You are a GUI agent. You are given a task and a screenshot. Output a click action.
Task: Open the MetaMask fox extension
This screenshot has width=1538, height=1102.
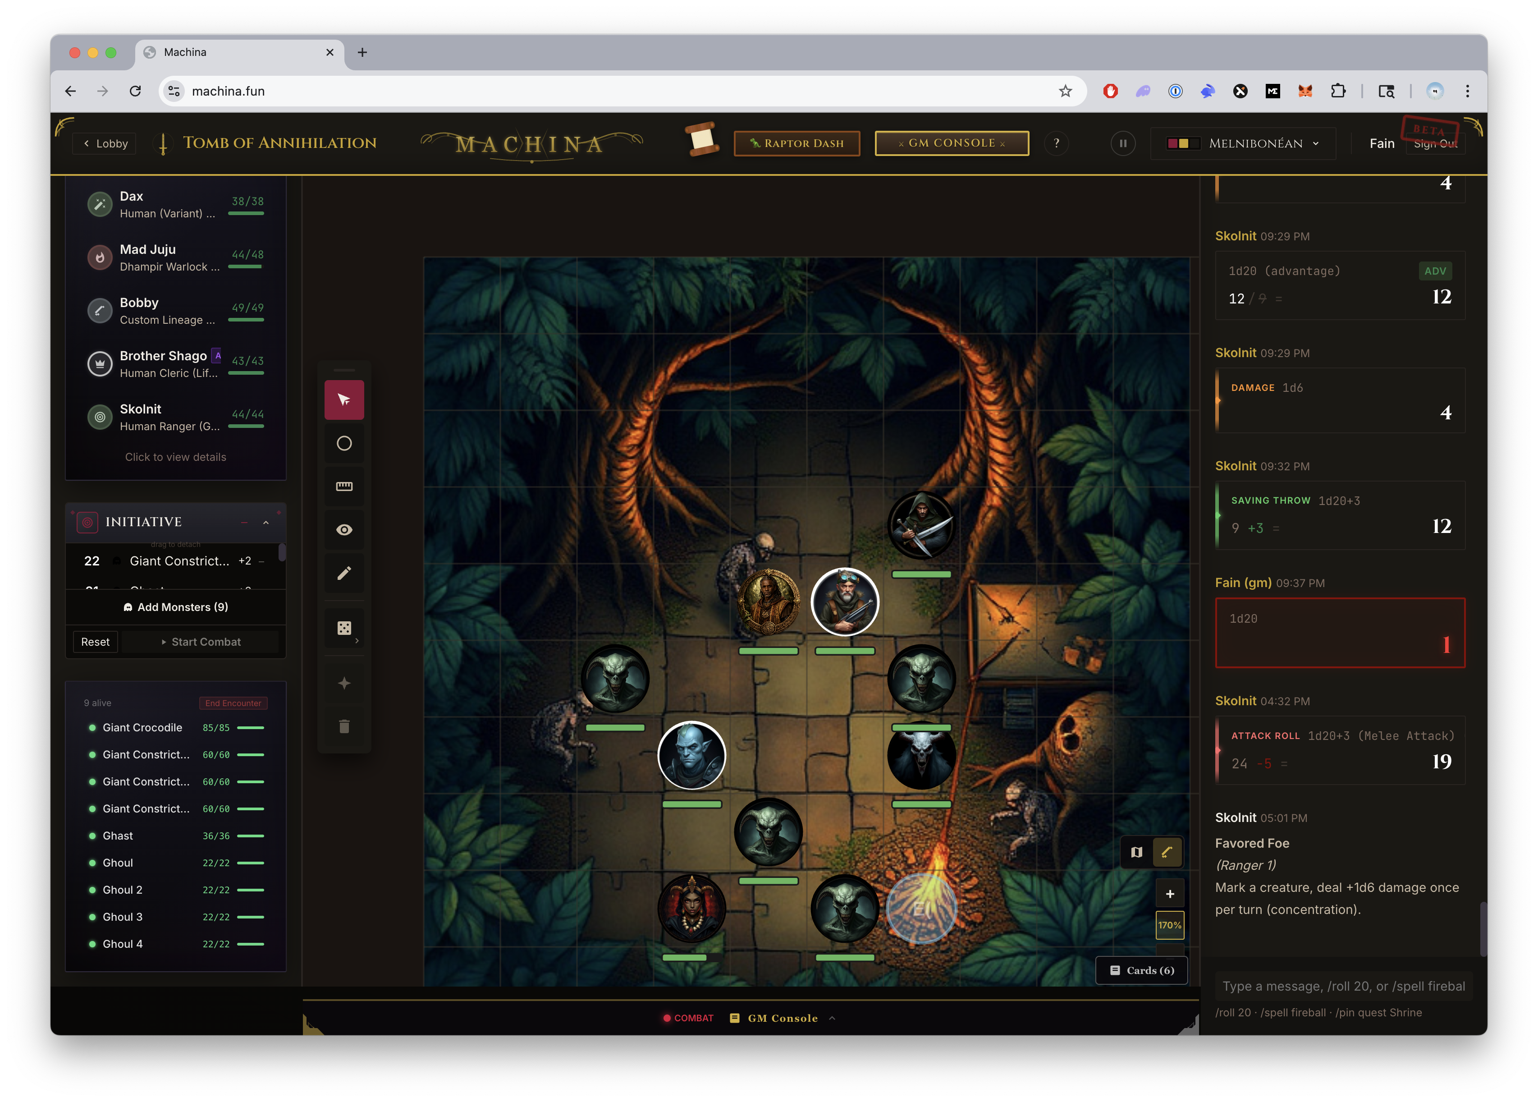1305,91
